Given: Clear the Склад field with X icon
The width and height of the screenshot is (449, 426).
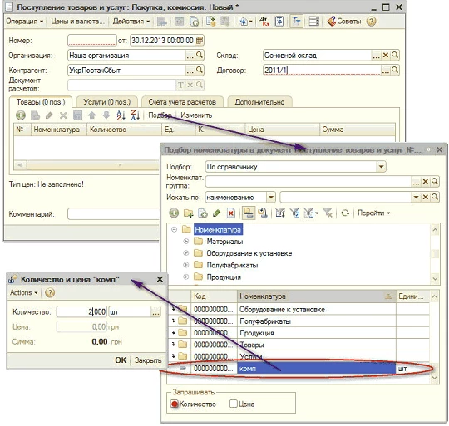Looking at the screenshot, I should (386, 55).
